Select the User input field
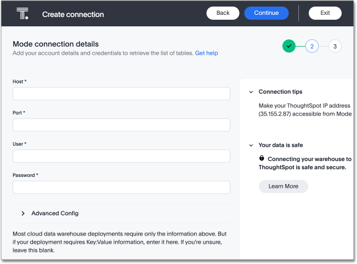357x264 pixels. tap(121, 156)
